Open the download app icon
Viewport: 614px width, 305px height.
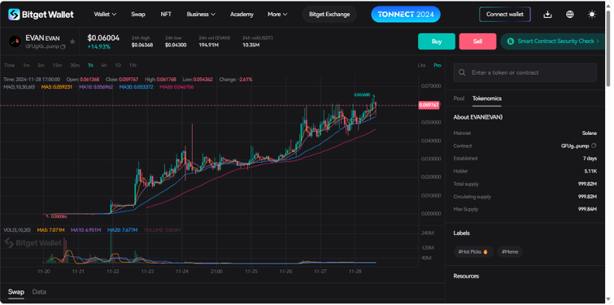(548, 15)
